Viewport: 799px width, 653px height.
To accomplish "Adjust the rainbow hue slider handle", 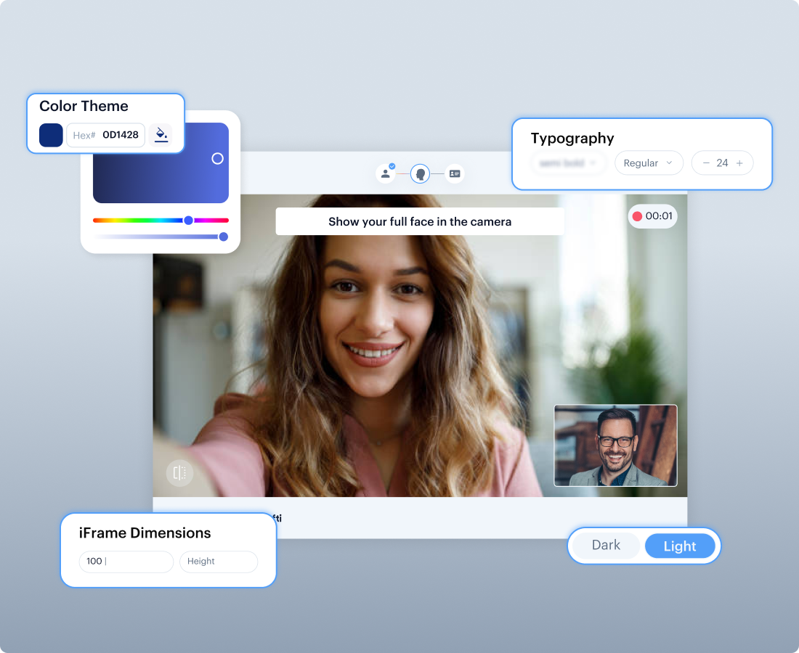I will (x=188, y=220).
